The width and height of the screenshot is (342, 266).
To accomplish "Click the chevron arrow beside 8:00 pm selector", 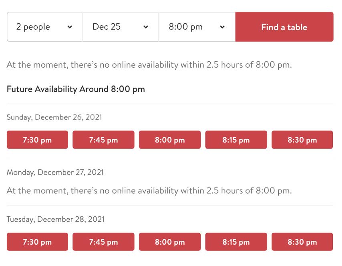I will (x=222, y=27).
